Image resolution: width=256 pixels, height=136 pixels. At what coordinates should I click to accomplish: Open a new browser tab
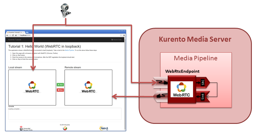pos(27,32)
